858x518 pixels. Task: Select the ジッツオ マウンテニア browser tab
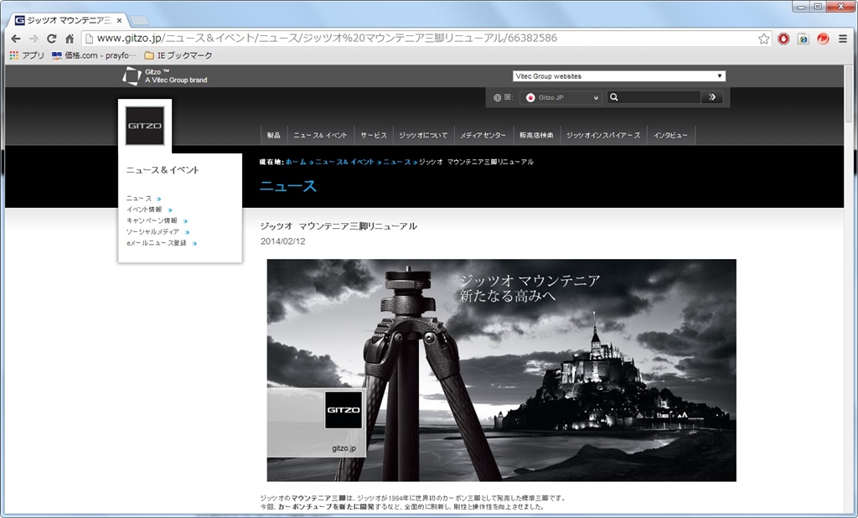coord(69,20)
